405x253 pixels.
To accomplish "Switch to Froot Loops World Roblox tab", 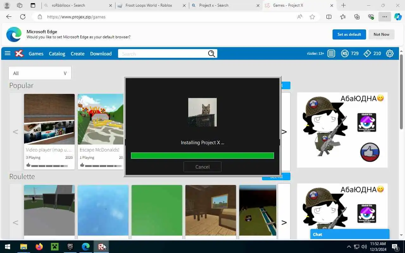I will (x=152, y=5).
